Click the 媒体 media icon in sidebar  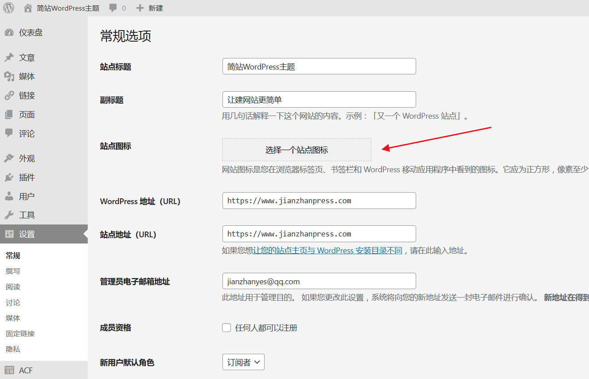pyautogui.click(x=9, y=77)
